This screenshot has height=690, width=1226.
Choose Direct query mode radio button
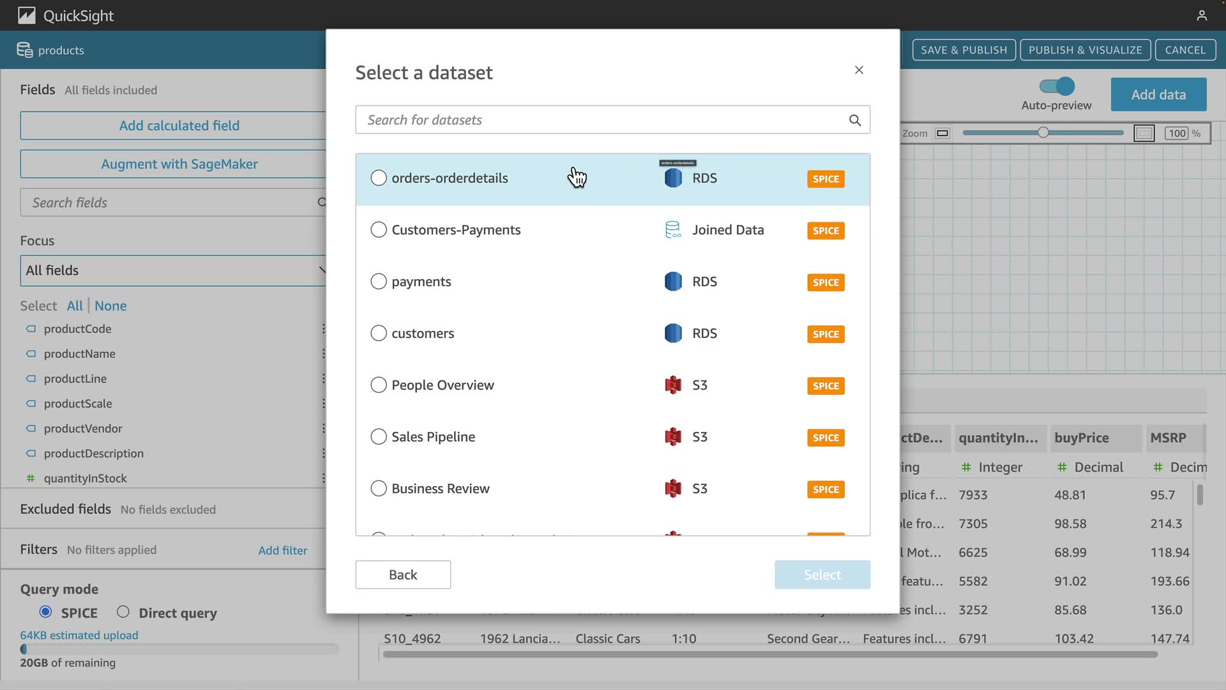click(x=123, y=612)
